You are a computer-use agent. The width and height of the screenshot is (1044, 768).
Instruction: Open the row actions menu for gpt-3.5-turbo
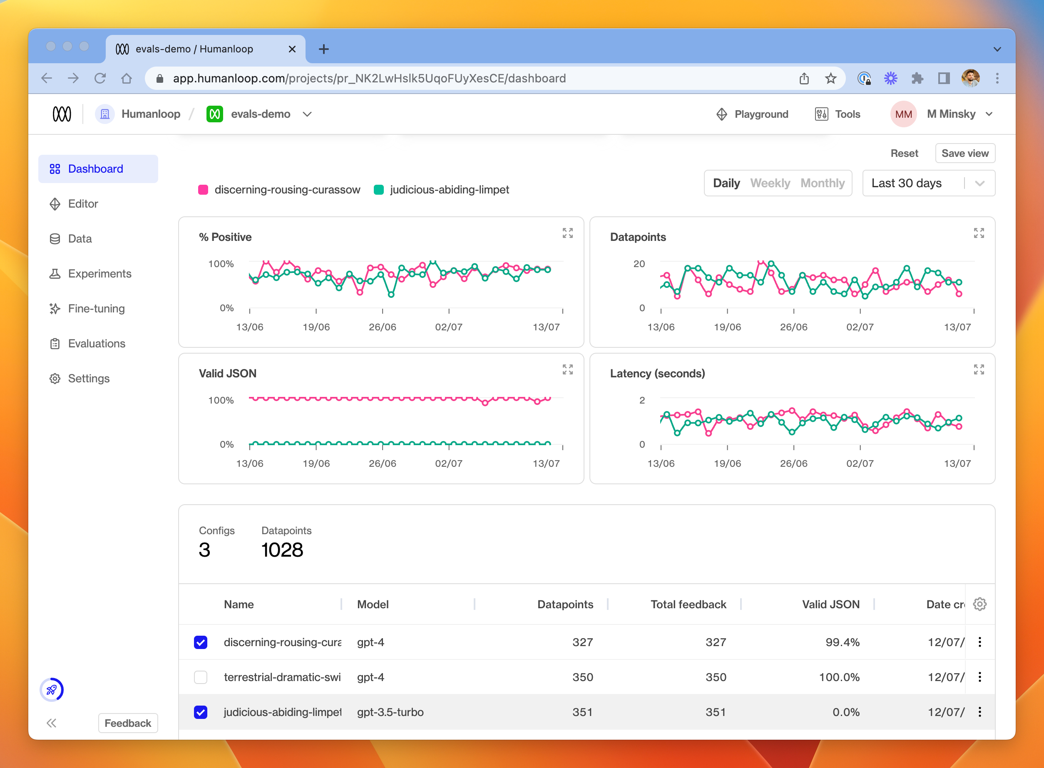980,712
